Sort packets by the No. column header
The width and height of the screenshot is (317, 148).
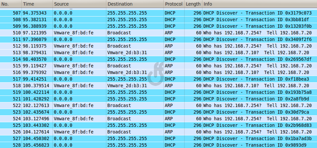(x=11, y=4)
